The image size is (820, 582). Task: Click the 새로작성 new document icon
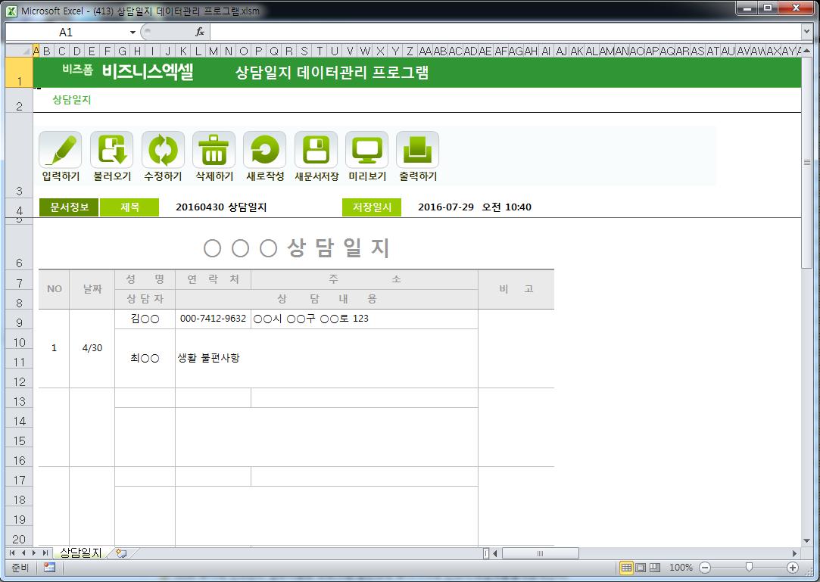(264, 150)
